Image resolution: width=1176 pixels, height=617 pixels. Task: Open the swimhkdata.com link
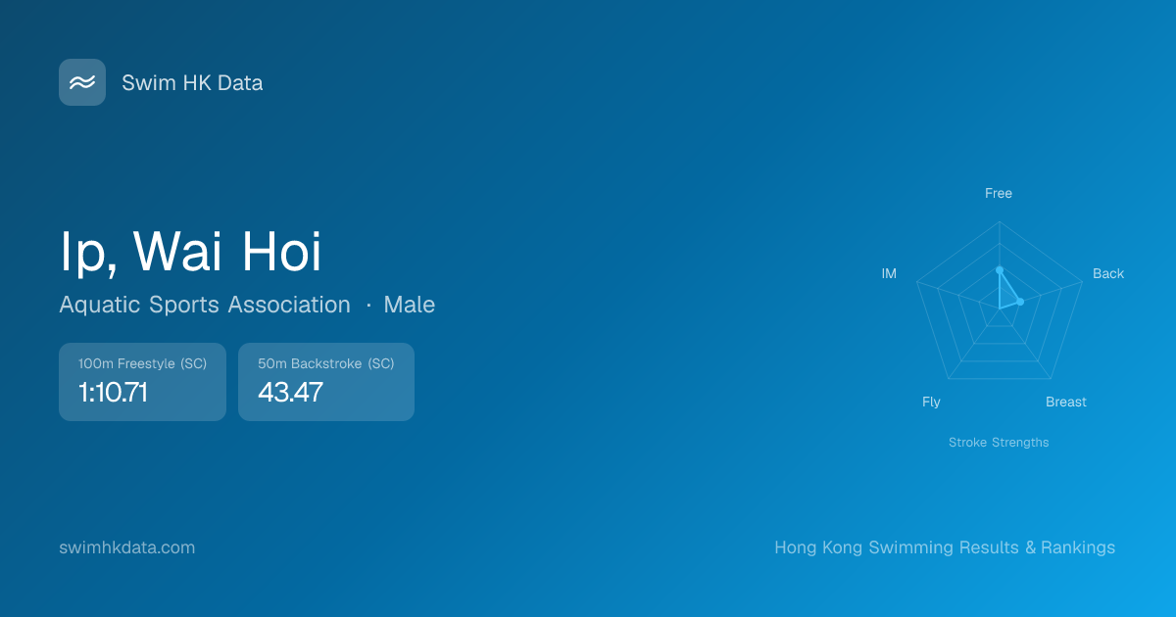[126, 547]
